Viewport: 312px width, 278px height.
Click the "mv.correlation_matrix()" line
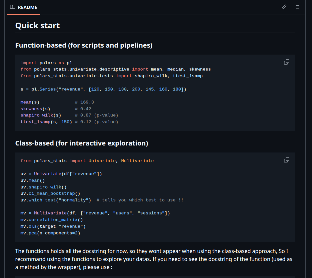52,220
